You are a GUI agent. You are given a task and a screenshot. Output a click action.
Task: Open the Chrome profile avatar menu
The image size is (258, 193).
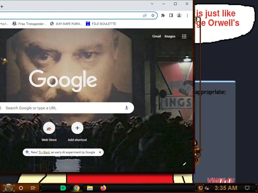point(179,15)
